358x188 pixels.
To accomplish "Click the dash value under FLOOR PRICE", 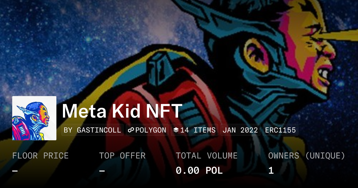I will (x=15, y=171).
